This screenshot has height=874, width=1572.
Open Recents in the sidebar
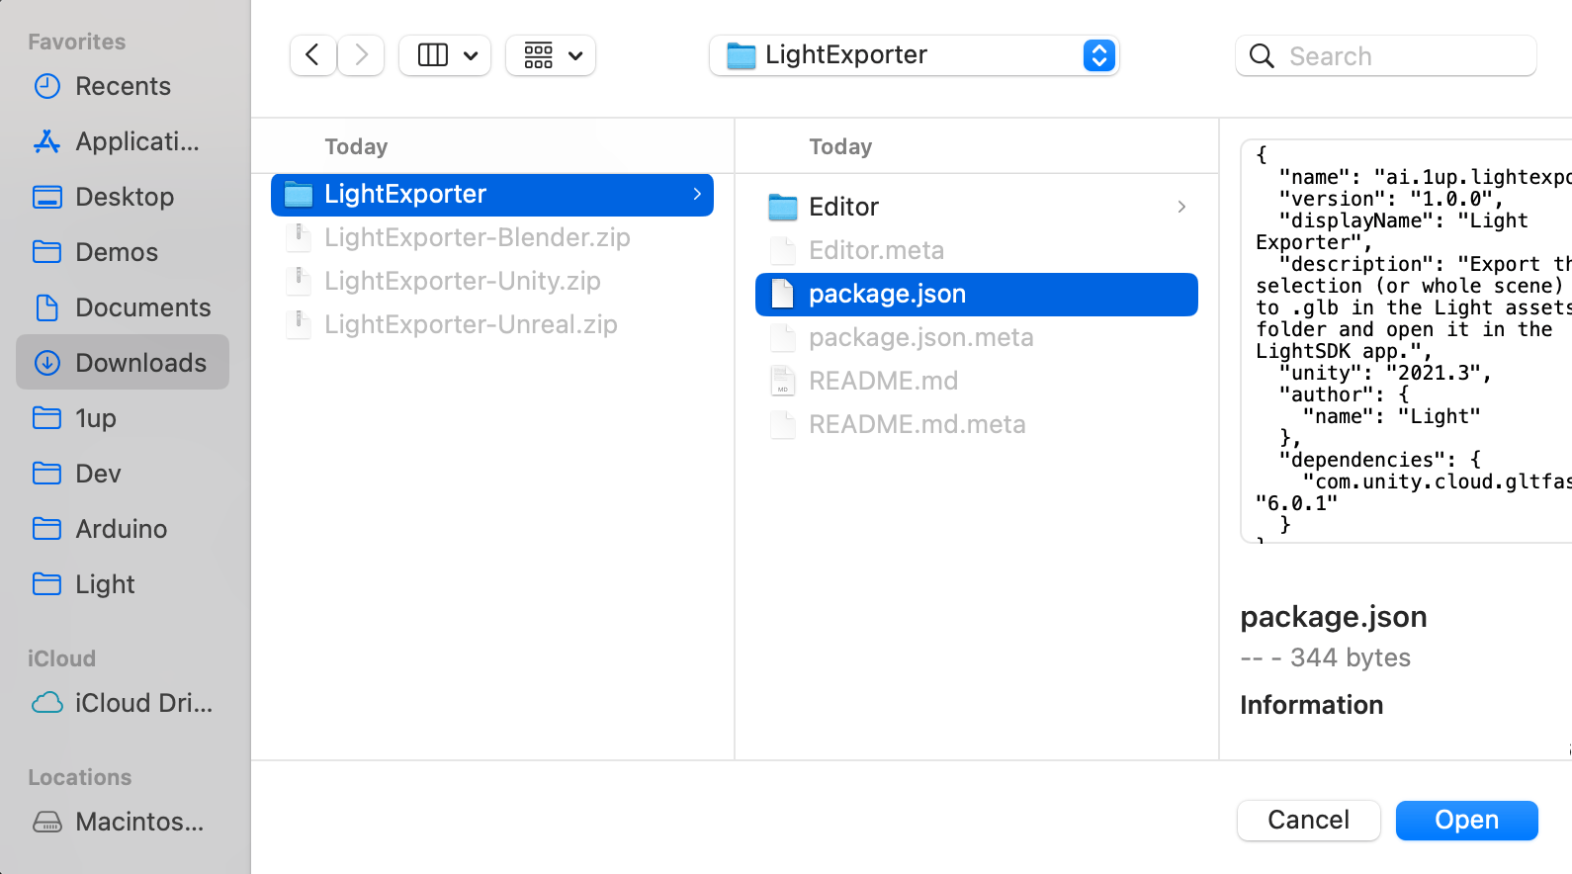click(x=123, y=86)
